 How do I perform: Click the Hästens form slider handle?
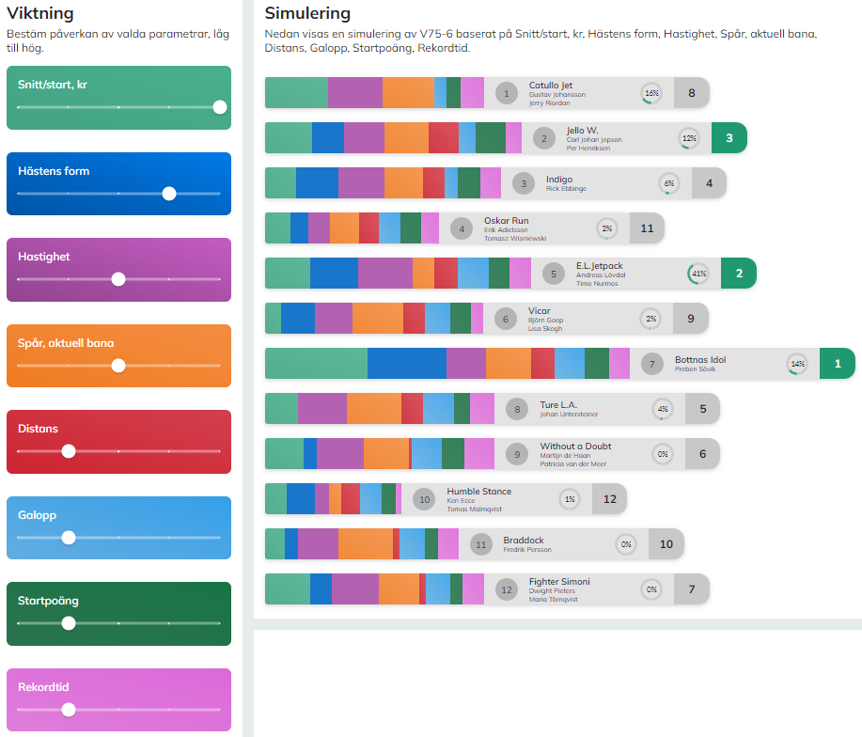(169, 194)
